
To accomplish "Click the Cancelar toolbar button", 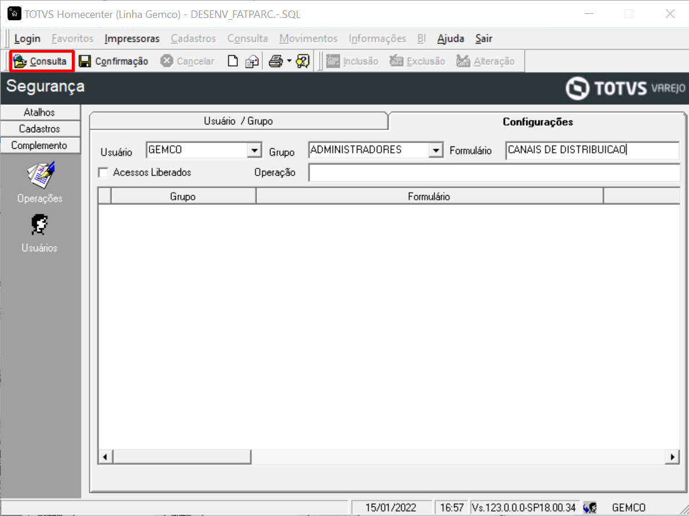I will 187,61.
